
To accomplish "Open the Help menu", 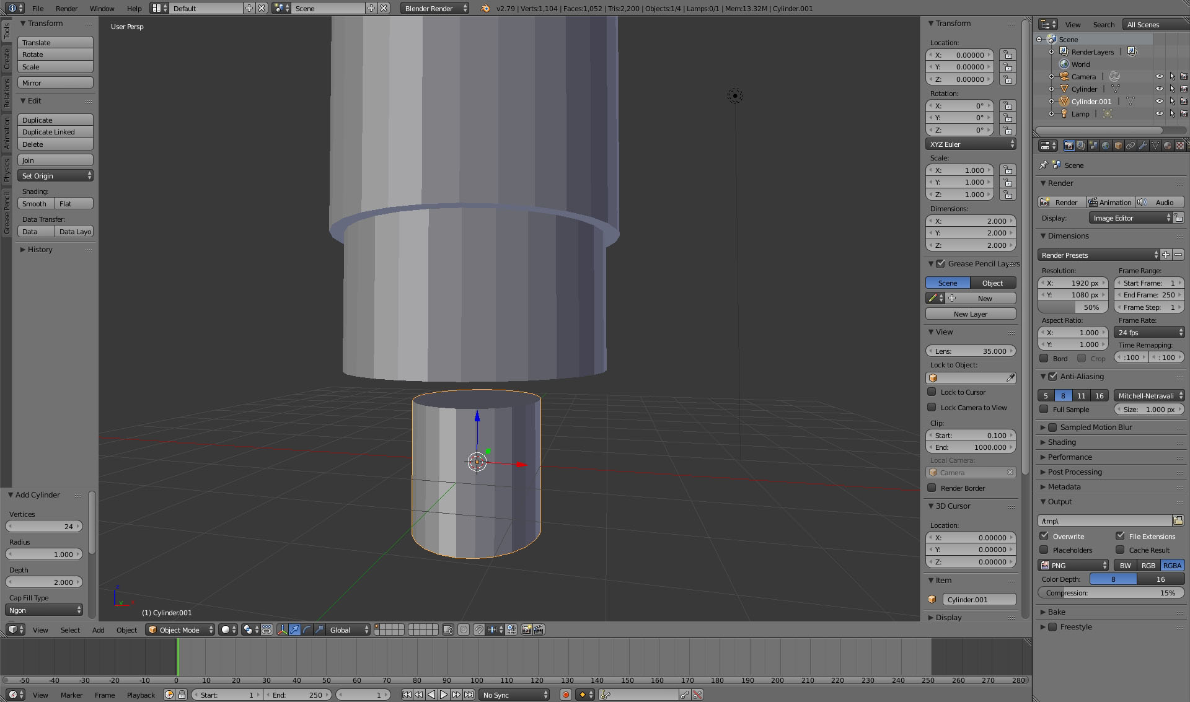I will (x=134, y=9).
